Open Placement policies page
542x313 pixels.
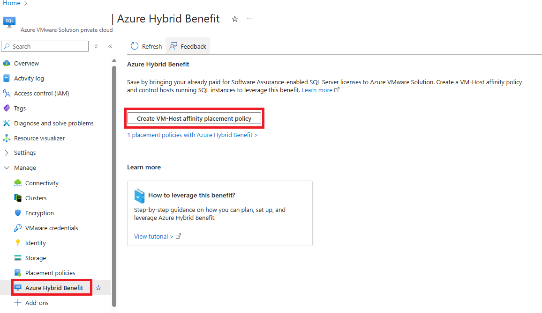pos(50,273)
